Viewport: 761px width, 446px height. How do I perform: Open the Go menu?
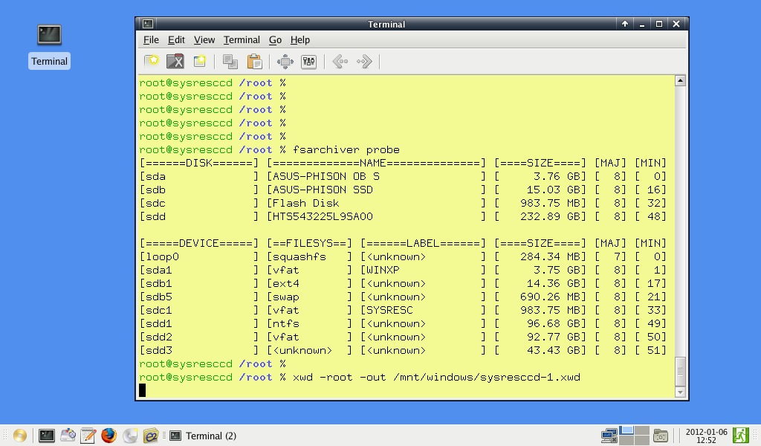point(275,40)
